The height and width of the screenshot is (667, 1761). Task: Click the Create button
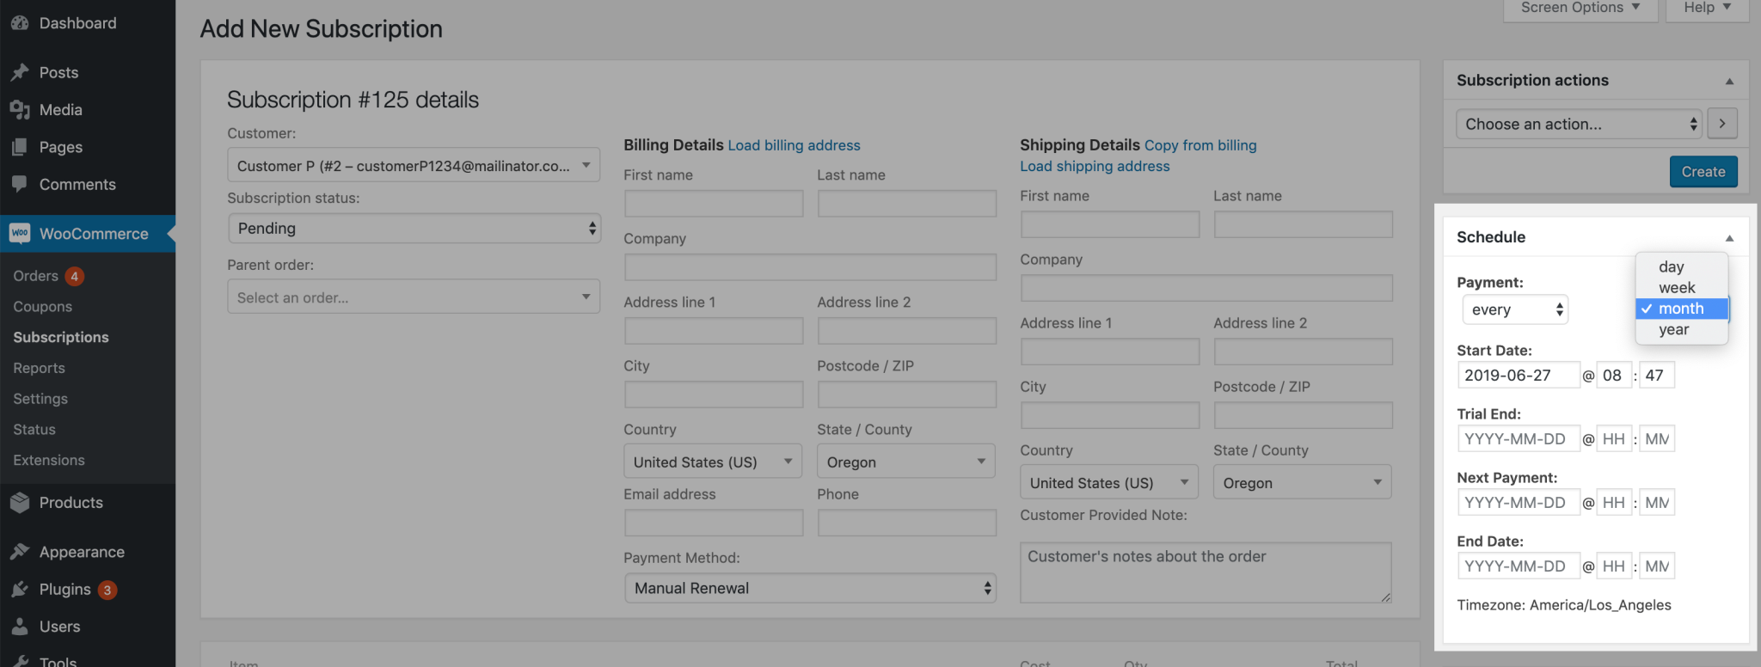point(1703,171)
